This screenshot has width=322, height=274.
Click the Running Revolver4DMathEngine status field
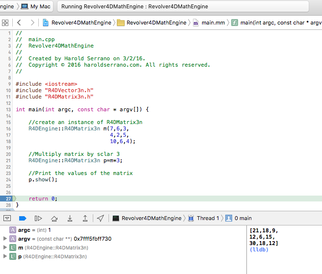pos(183,6)
